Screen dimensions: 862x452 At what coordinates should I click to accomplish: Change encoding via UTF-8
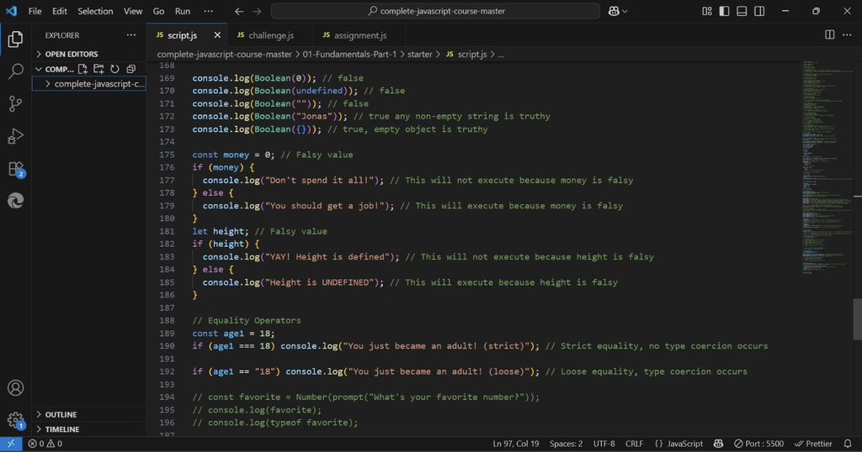(x=604, y=444)
